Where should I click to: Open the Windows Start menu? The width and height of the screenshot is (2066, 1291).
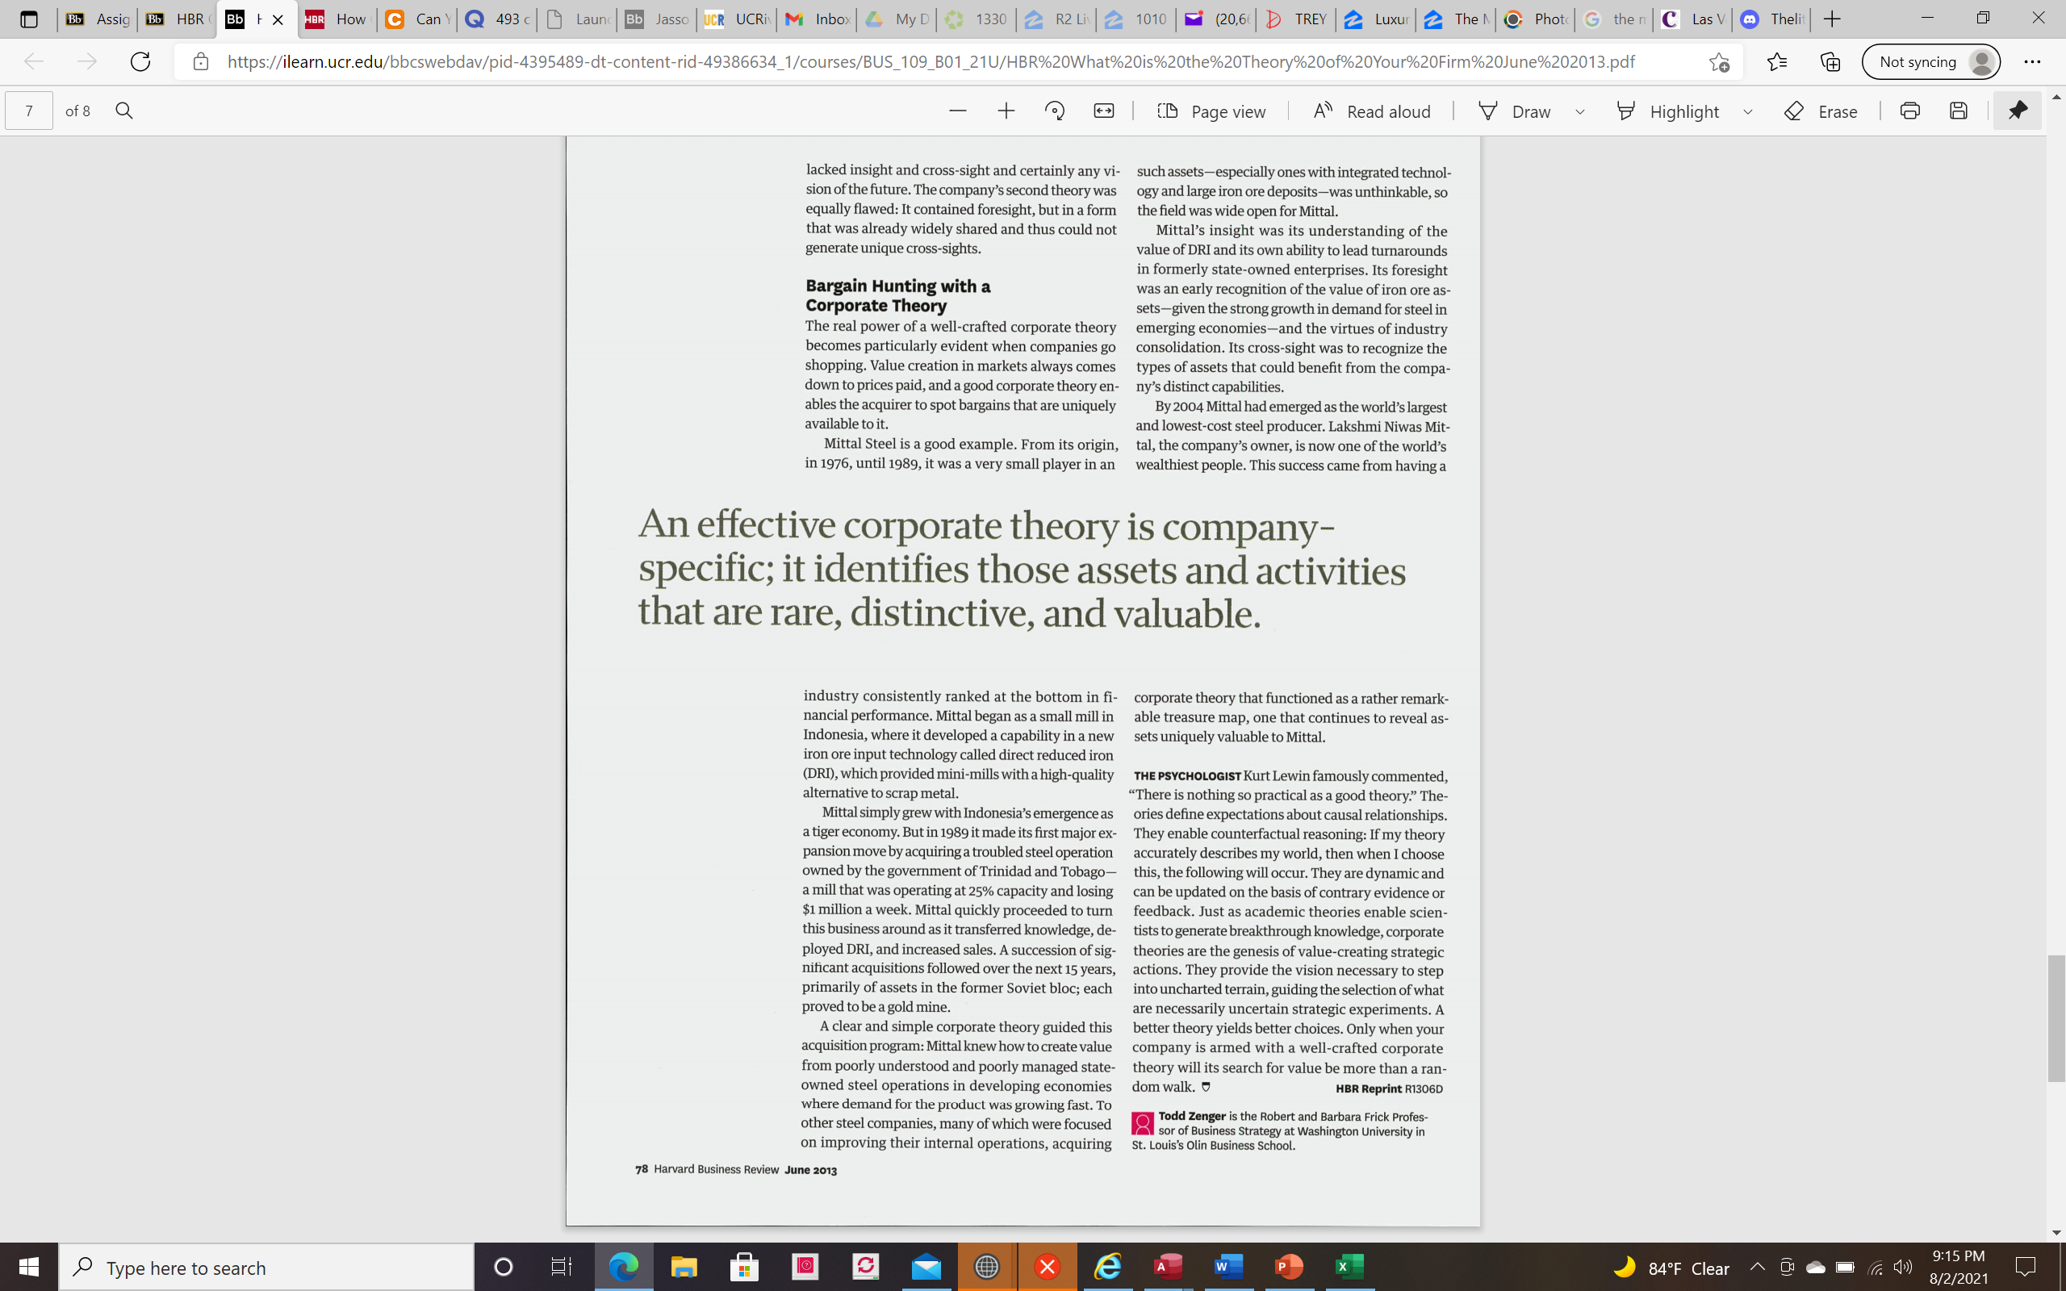(29, 1267)
